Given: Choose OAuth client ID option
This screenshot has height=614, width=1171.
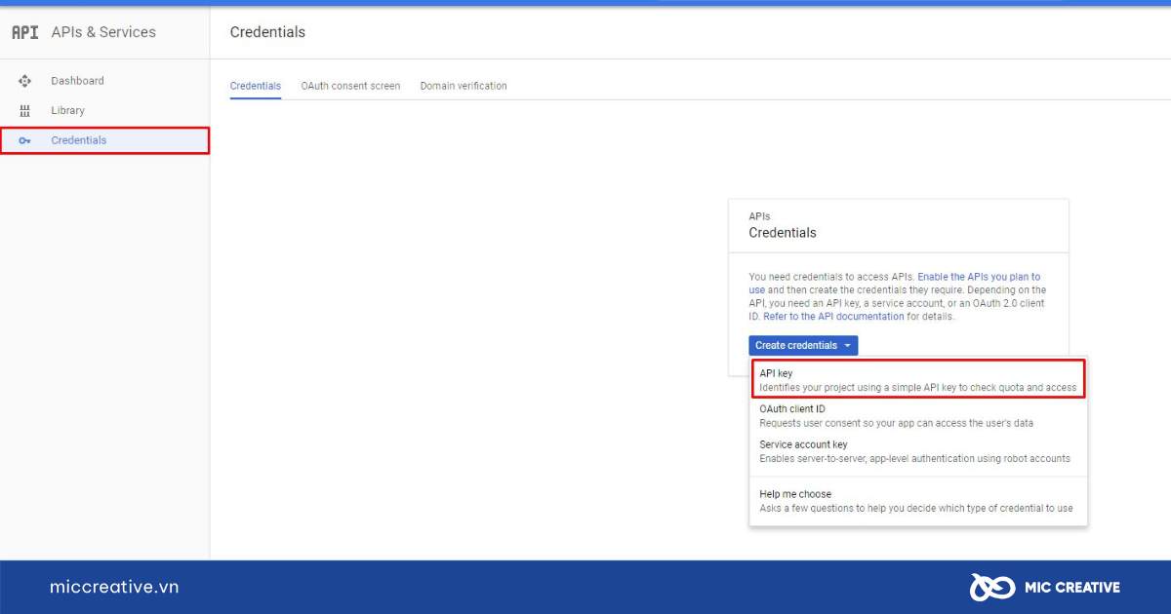Looking at the screenshot, I should [918, 416].
